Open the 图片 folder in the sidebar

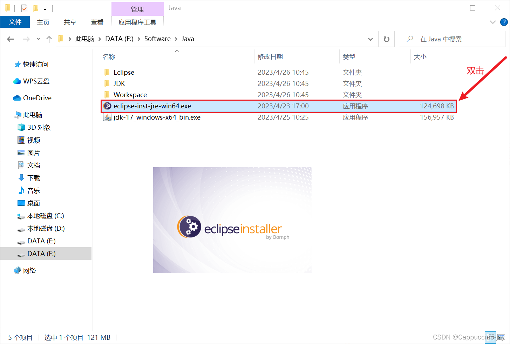[x=34, y=153]
